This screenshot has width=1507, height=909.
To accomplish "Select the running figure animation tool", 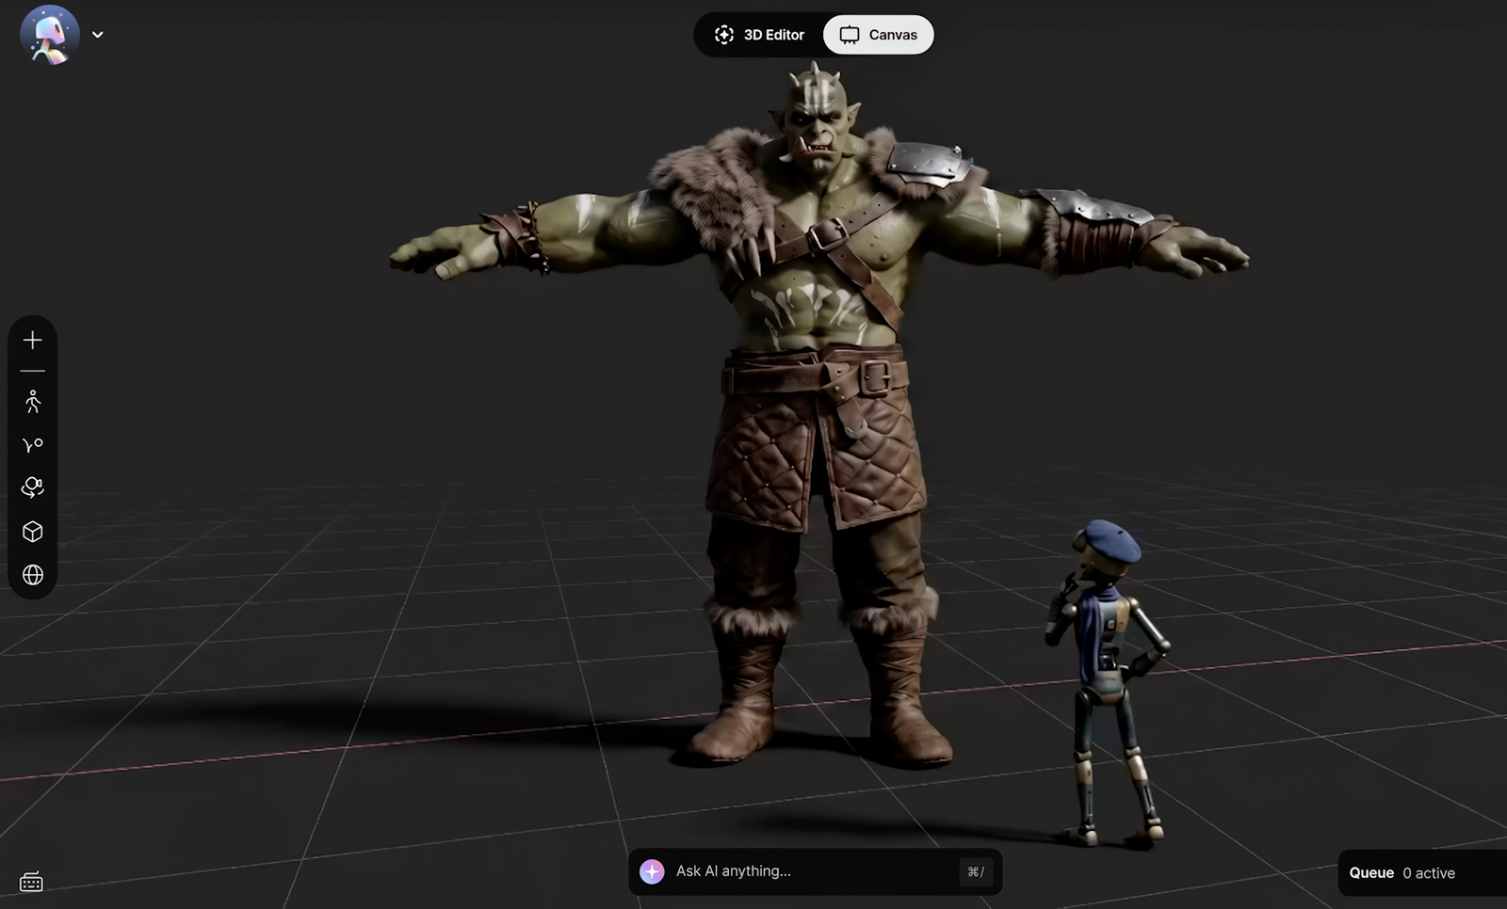I will (x=33, y=403).
